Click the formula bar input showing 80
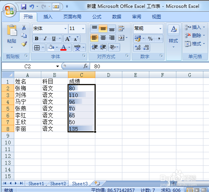Image resolution: width=209 pixels, height=192 pixels. [149, 66]
